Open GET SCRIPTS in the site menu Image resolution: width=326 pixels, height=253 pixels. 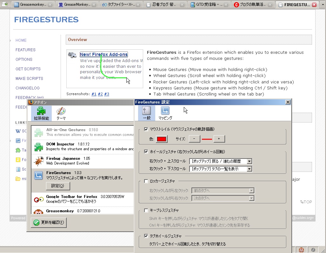tap(28, 69)
